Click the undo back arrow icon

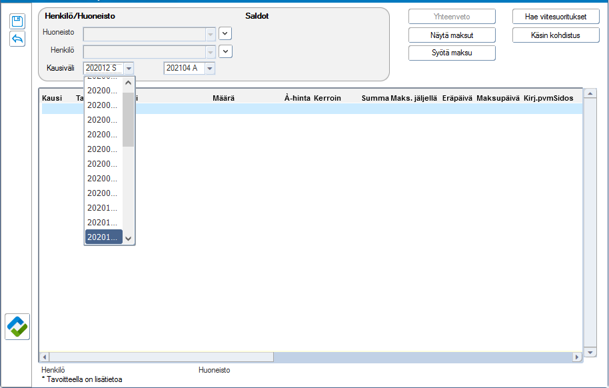click(17, 39)
